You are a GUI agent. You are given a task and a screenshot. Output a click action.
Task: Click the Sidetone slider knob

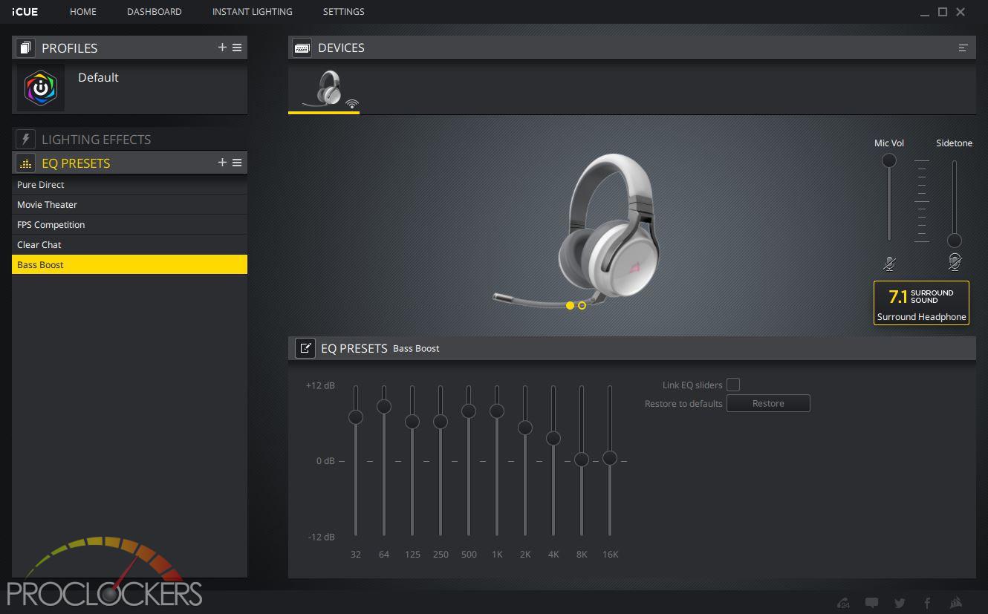tap(955, 241)
